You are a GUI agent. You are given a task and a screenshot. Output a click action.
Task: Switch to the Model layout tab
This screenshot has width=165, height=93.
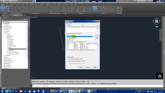(3, 88)
